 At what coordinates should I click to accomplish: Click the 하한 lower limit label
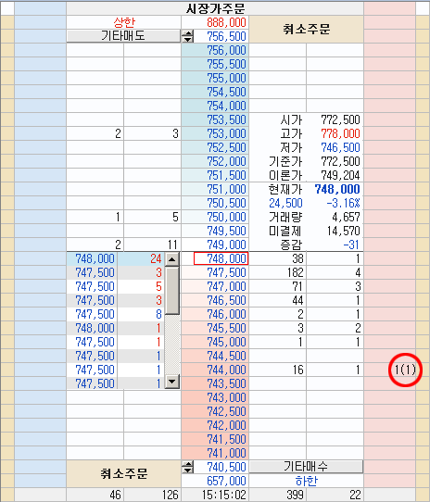[307, 482]
